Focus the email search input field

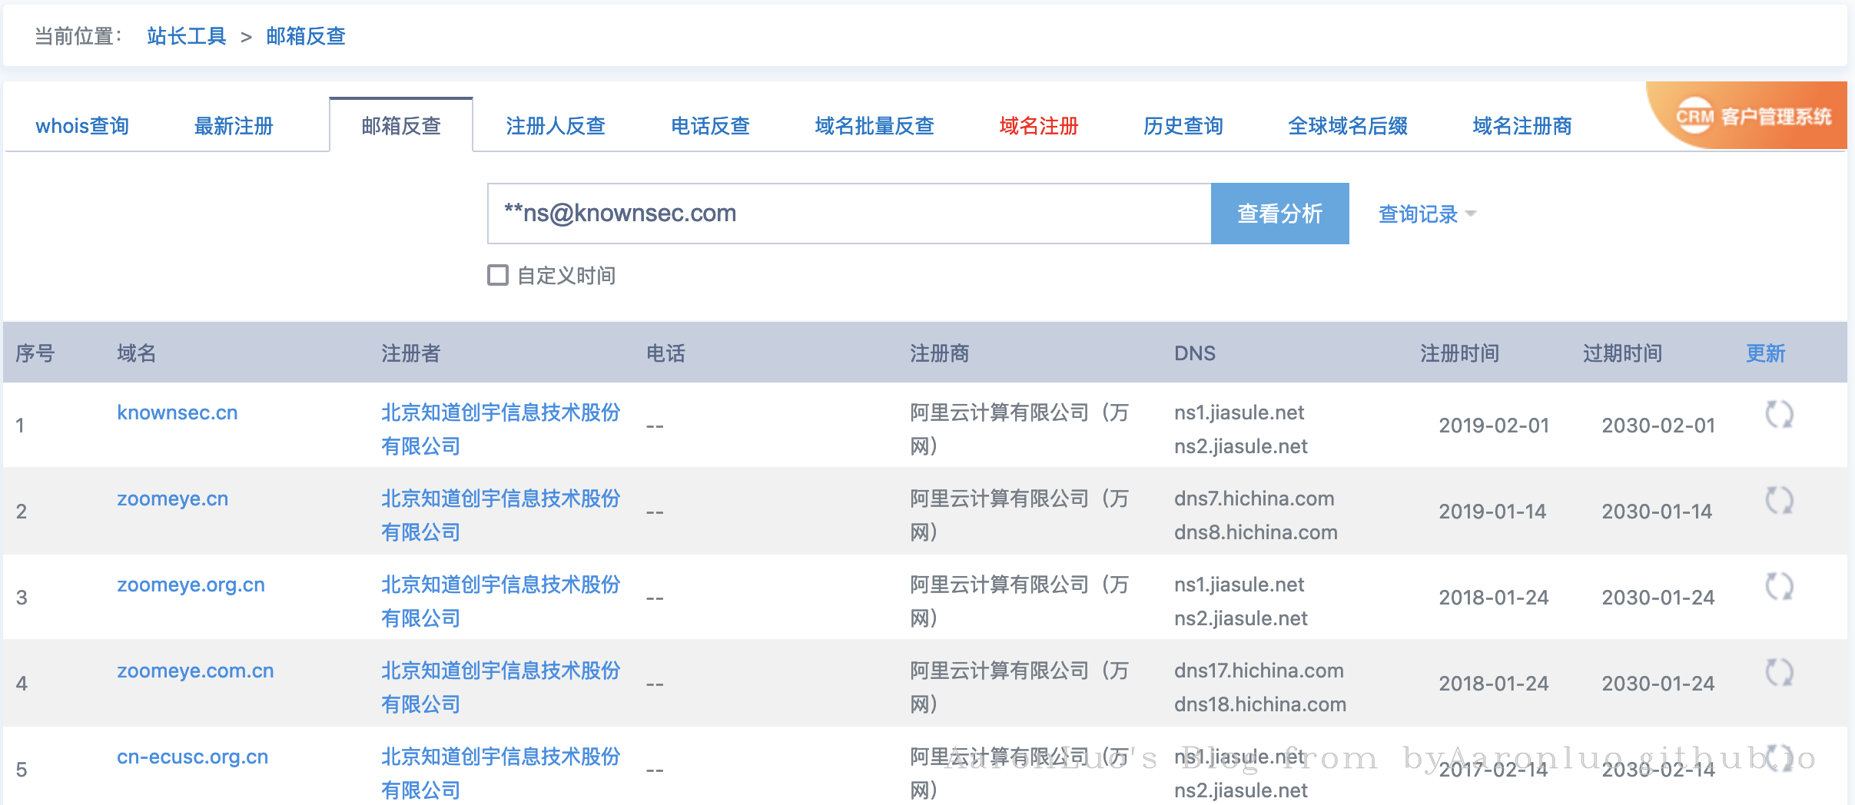click(x=849, y=214)
